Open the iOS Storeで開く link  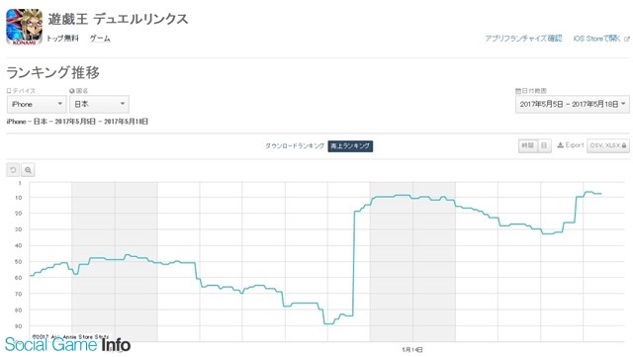(x=596, y=39)
